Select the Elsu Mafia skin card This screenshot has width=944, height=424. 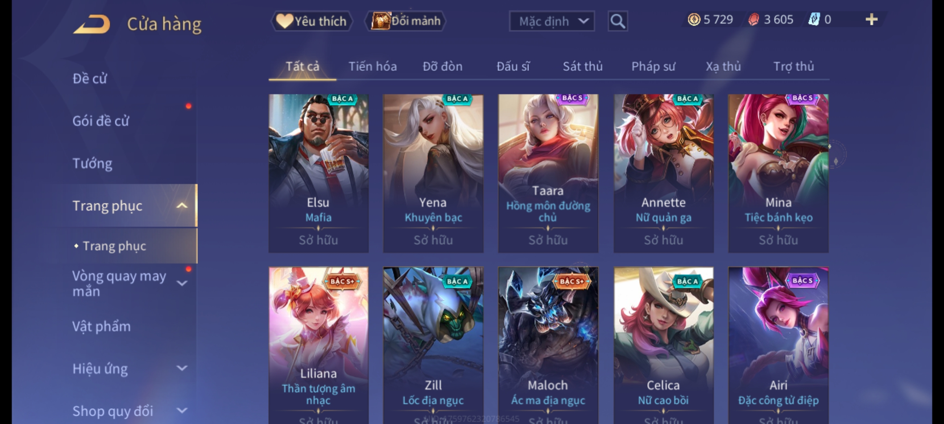click(x=319, y=173)
